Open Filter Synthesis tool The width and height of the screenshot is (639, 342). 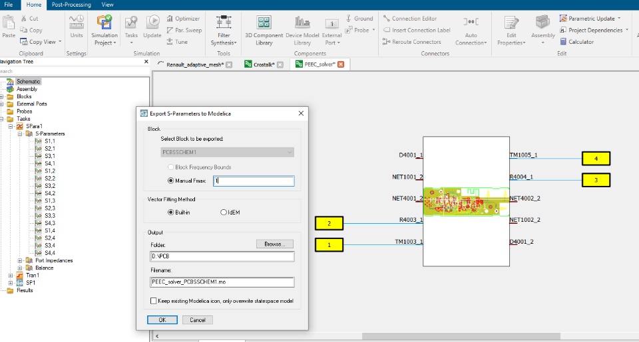pyautogui.click(x=224, y=23)
